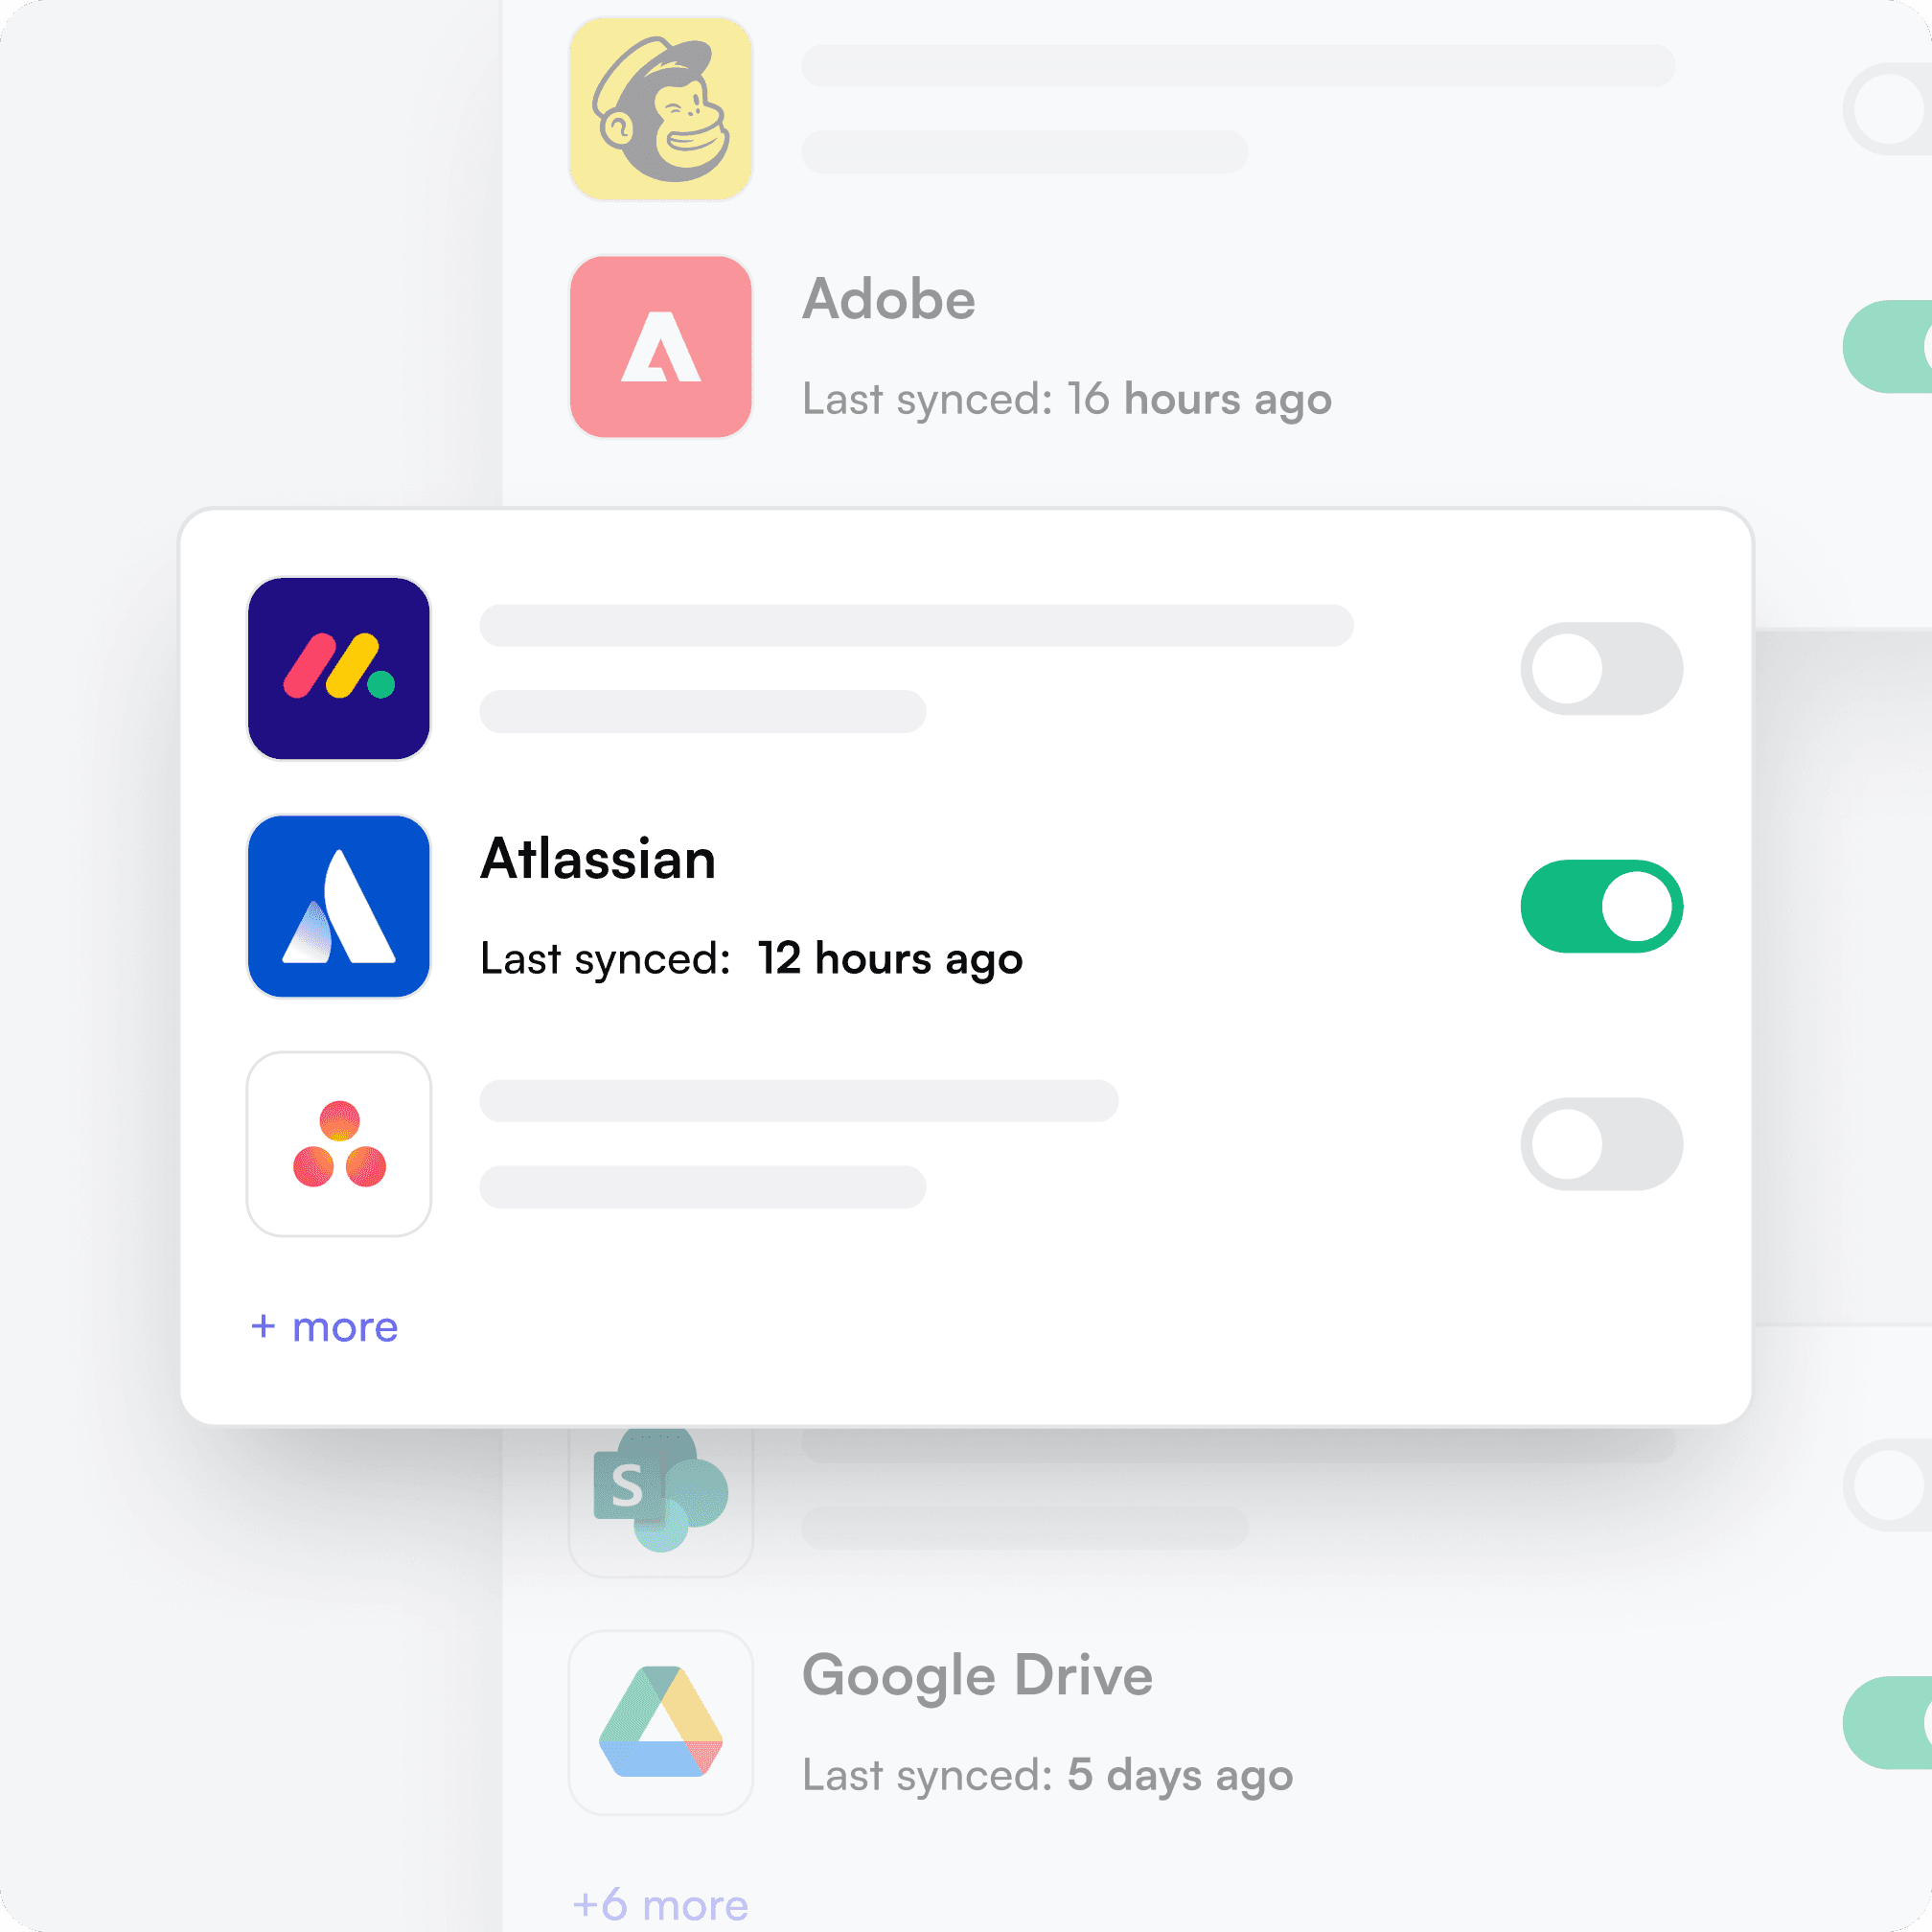This screenshot has width=1932, height=1932.
Task: Select the Asana three-dots icon
Action: (339, 1144)
